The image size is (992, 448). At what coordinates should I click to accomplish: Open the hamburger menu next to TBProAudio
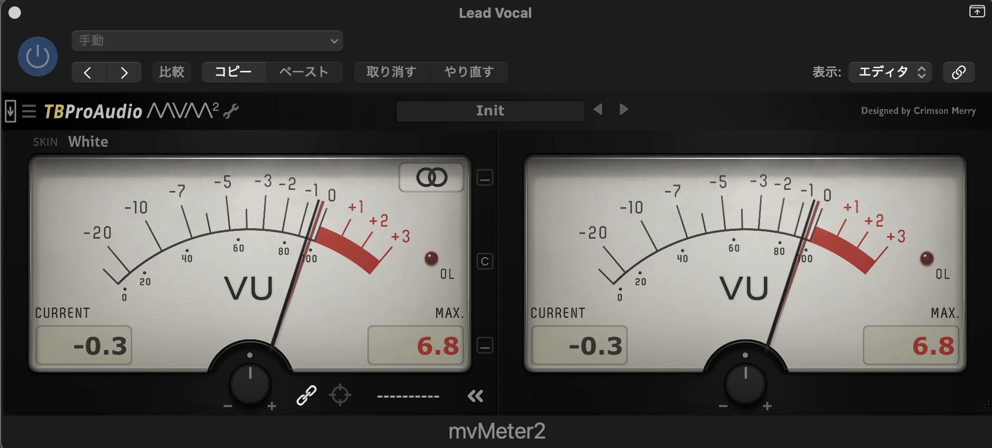[x=29, y=111]
